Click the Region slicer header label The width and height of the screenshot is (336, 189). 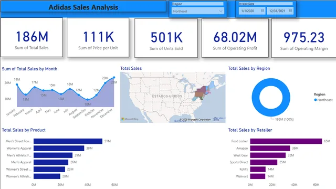(x=177, y=4)
